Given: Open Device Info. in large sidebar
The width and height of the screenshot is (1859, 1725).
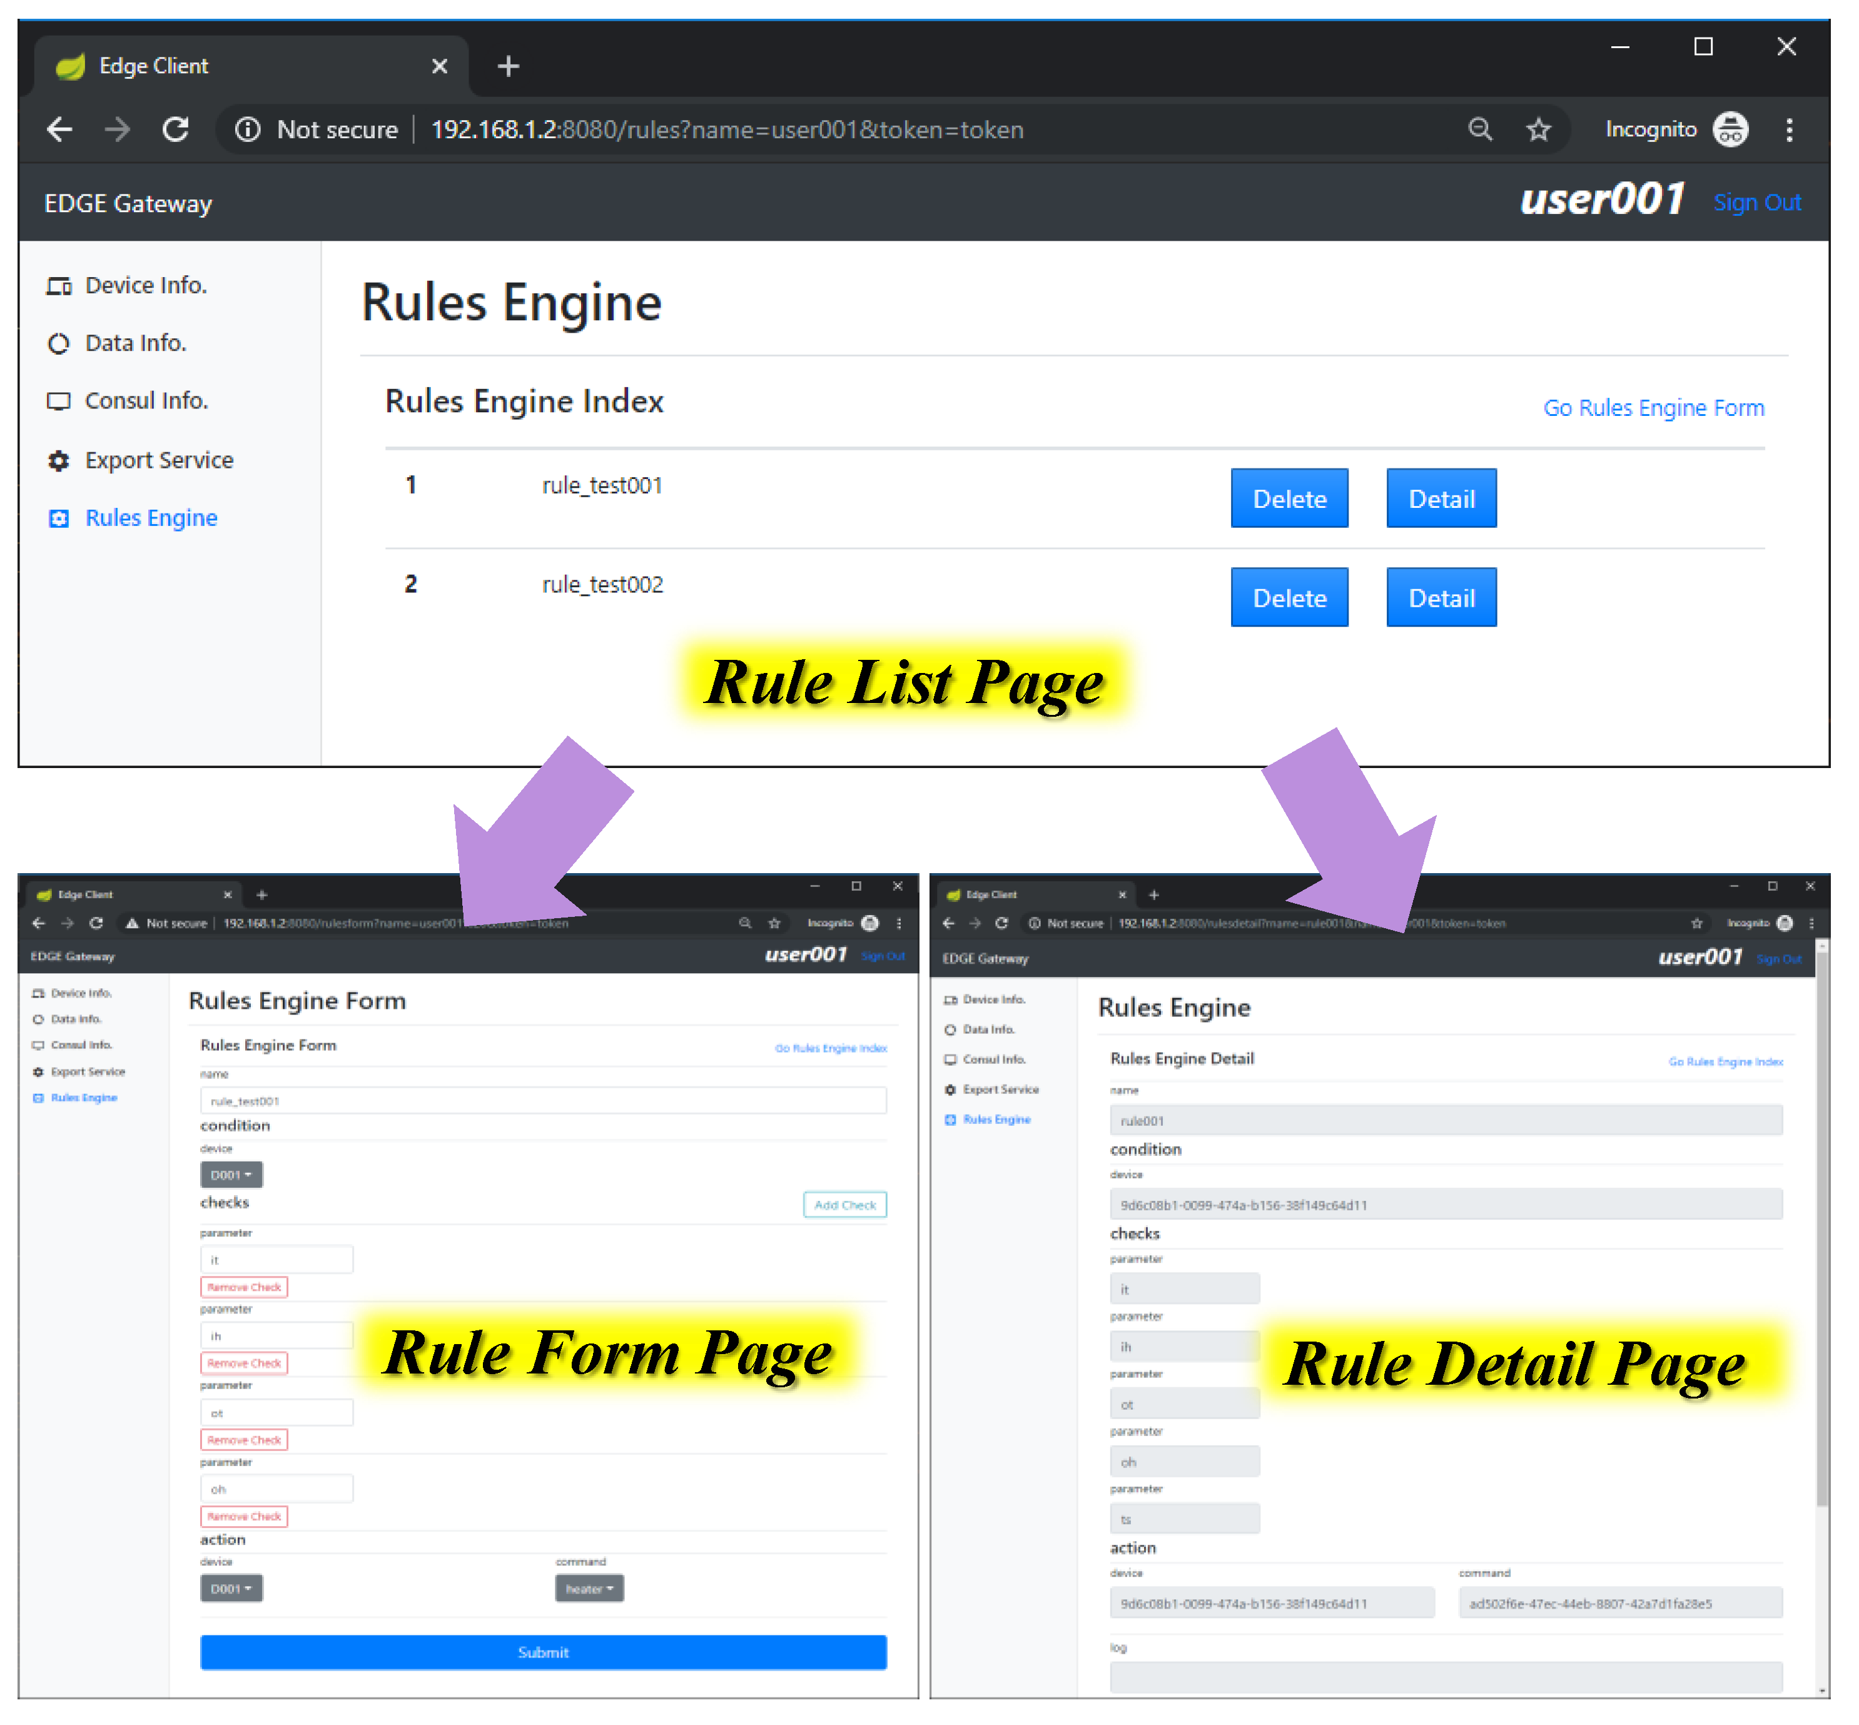Looking at the screenshot, I should point(144,285).
